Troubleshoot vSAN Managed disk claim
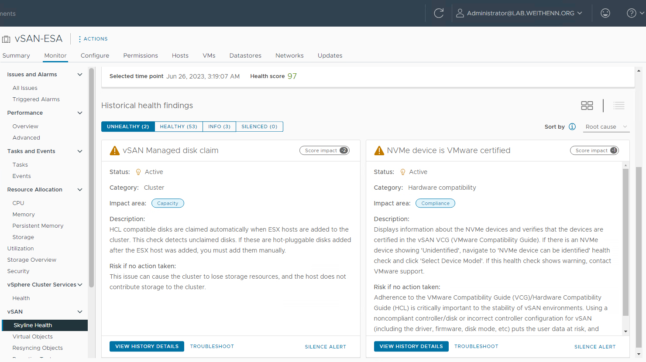The image size is (646, 362). tap(212, 346)
